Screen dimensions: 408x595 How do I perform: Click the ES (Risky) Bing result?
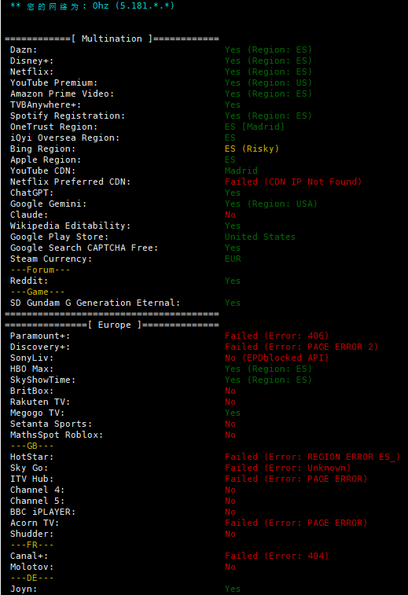[x=252, y=149]
